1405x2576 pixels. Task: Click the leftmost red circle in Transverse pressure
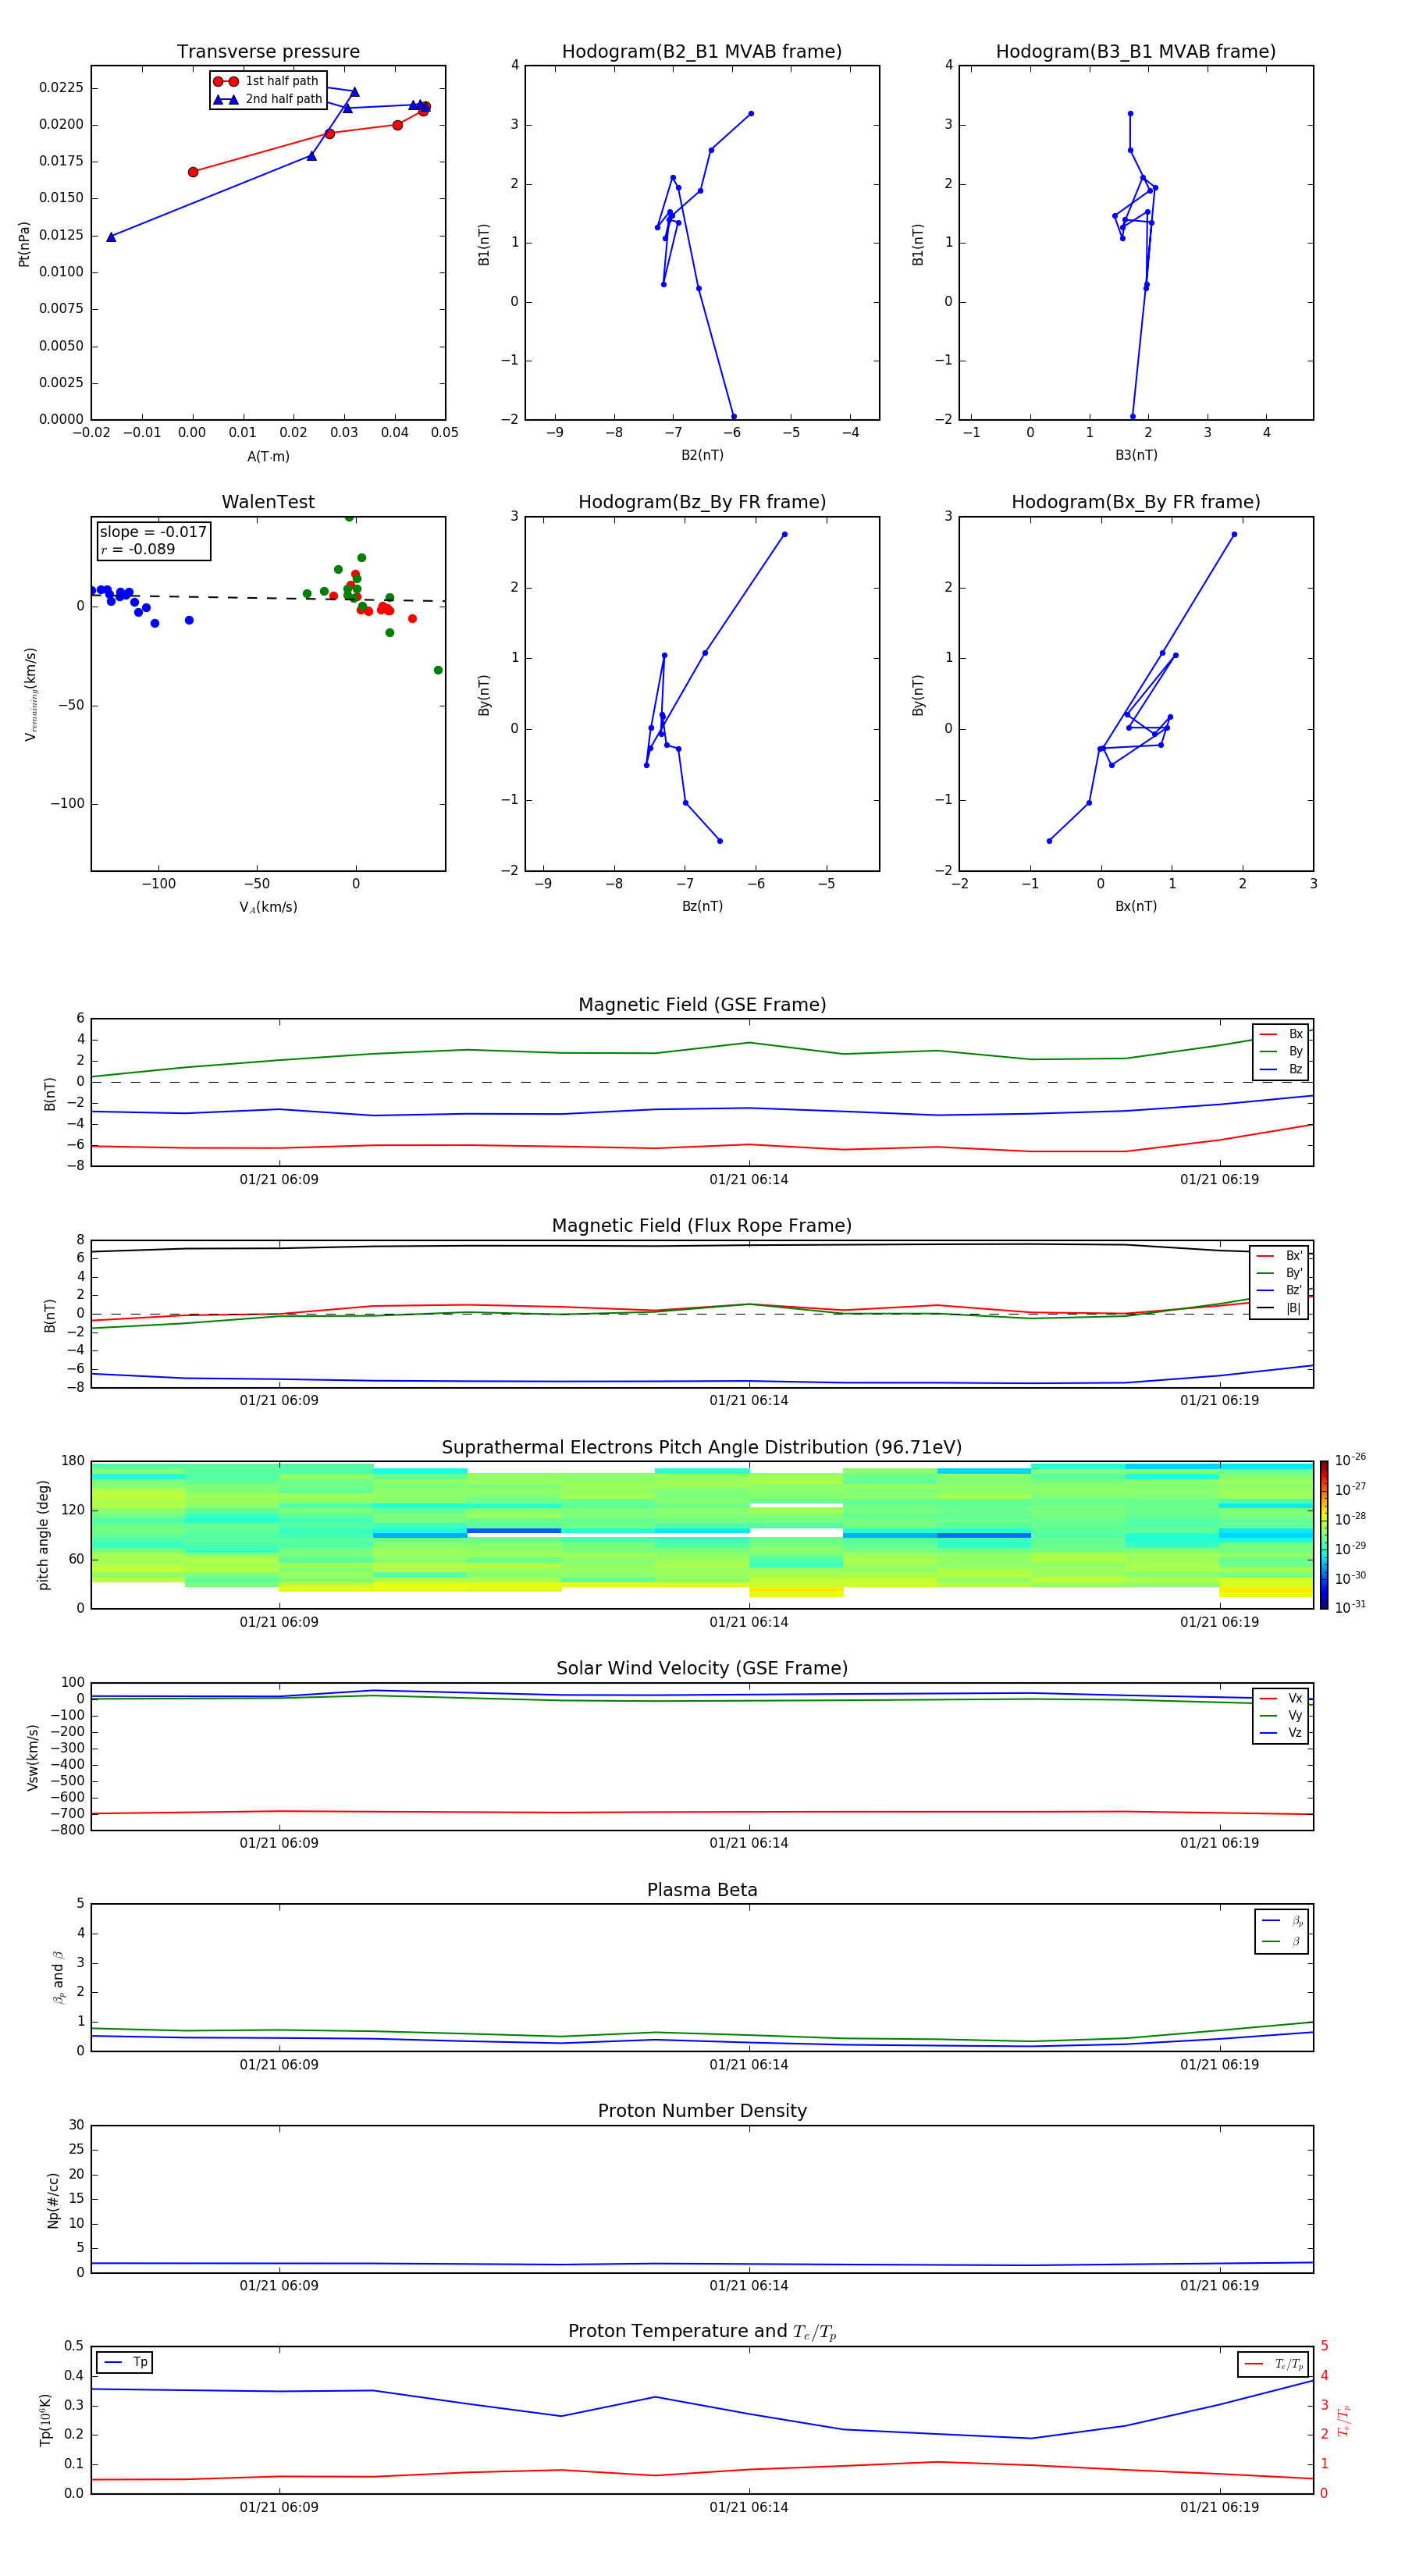(x=193, y=172)
